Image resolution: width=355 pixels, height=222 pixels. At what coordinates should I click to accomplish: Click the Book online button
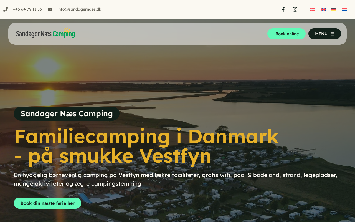[x=286, y=34]
